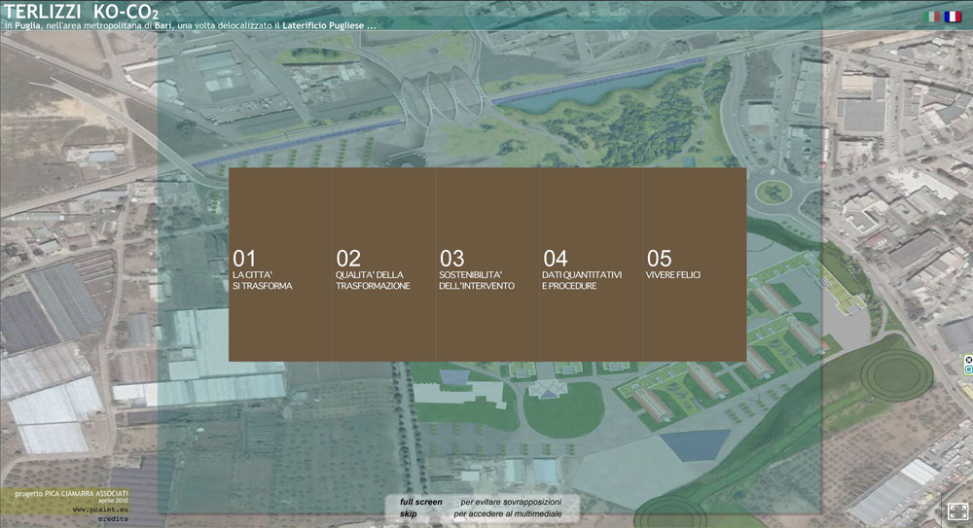This screenshot has height=528, width=973.
Task: Open section 02 Qualità della trasformazione
Action: pos(383,264)
